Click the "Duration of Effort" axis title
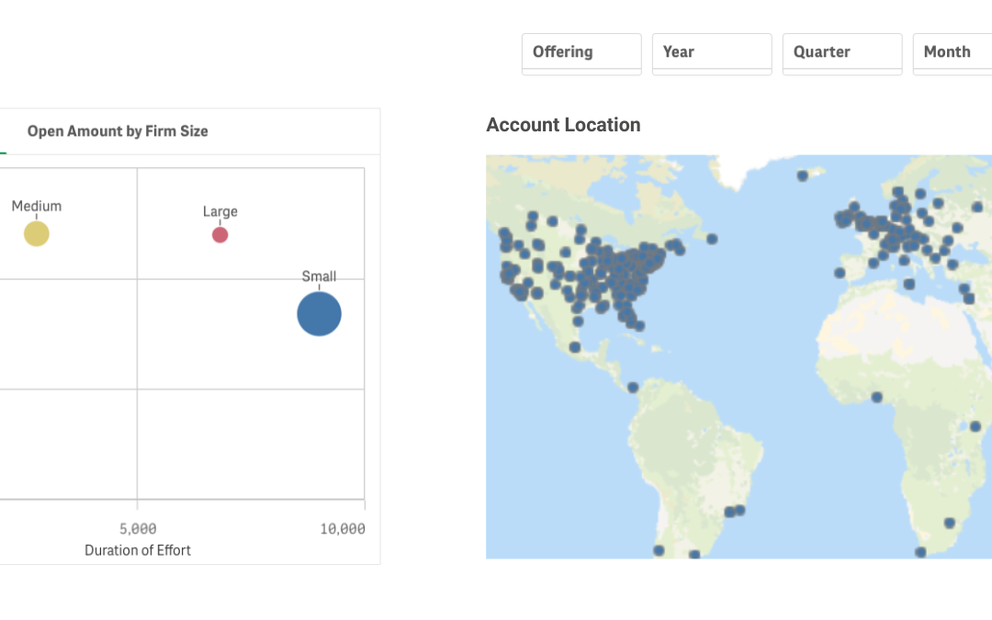This screenshot has width=992, height=620. click(138, 550)
